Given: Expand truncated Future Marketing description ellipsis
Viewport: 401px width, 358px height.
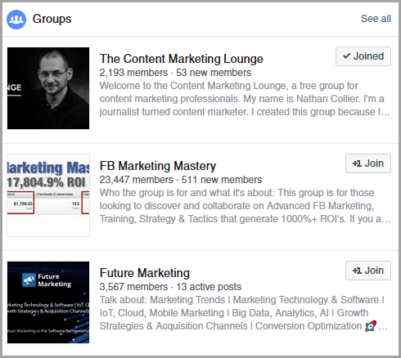Looking at the screenshot, I should coord(383,327).
